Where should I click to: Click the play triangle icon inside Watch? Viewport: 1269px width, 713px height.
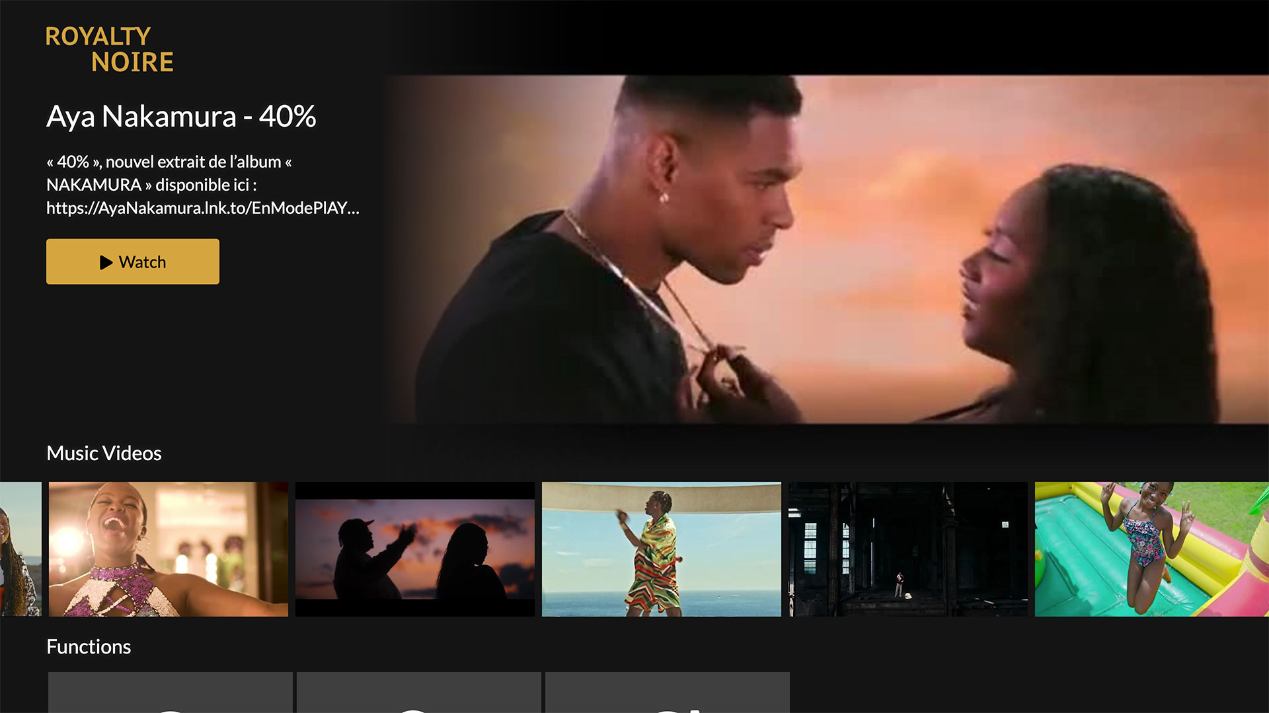pyautogui.click(x=106, y=262)
